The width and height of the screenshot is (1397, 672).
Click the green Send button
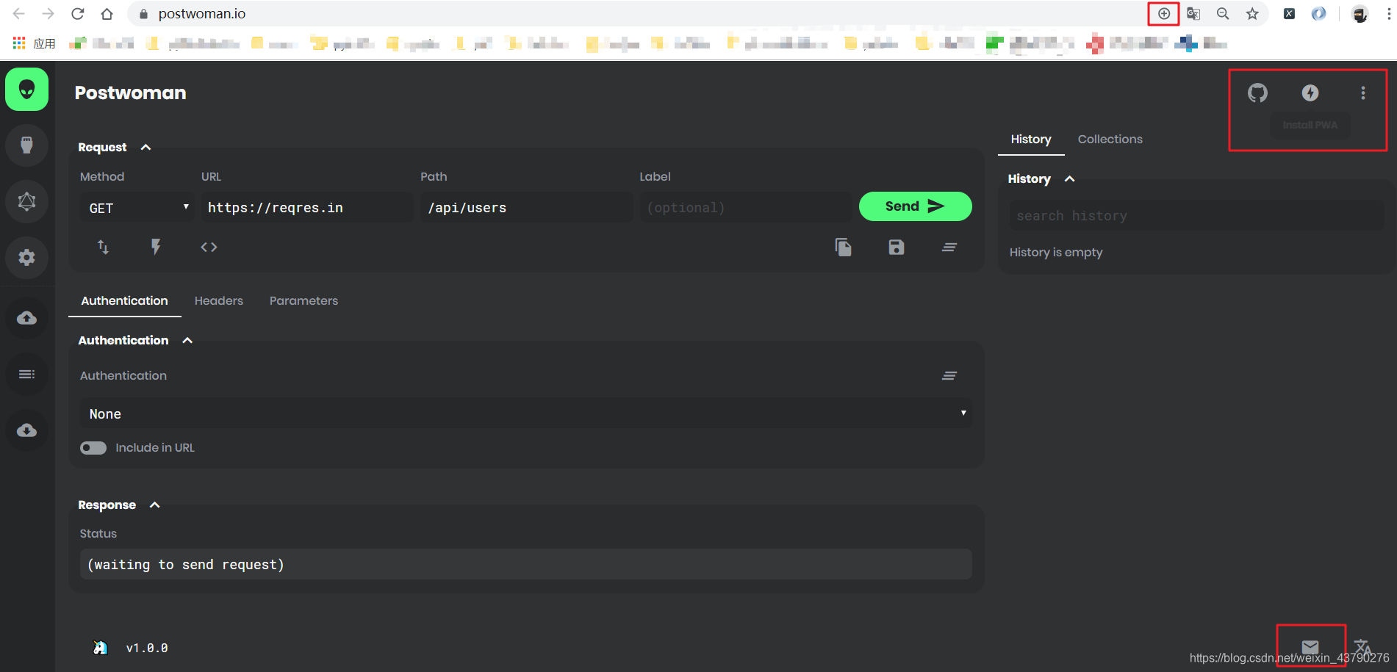click(916, 206)
